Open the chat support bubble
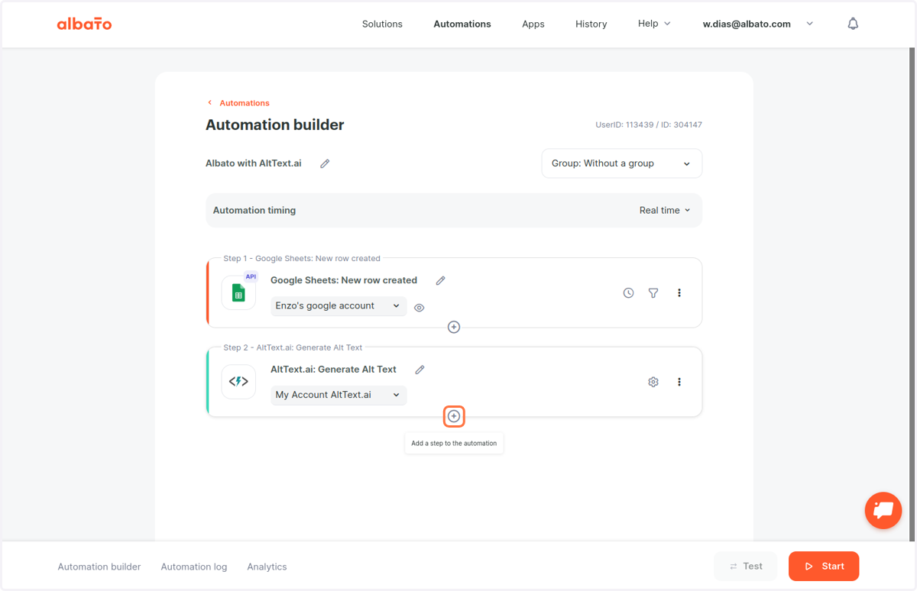917x591 pixels. click(x=883, y=510)
